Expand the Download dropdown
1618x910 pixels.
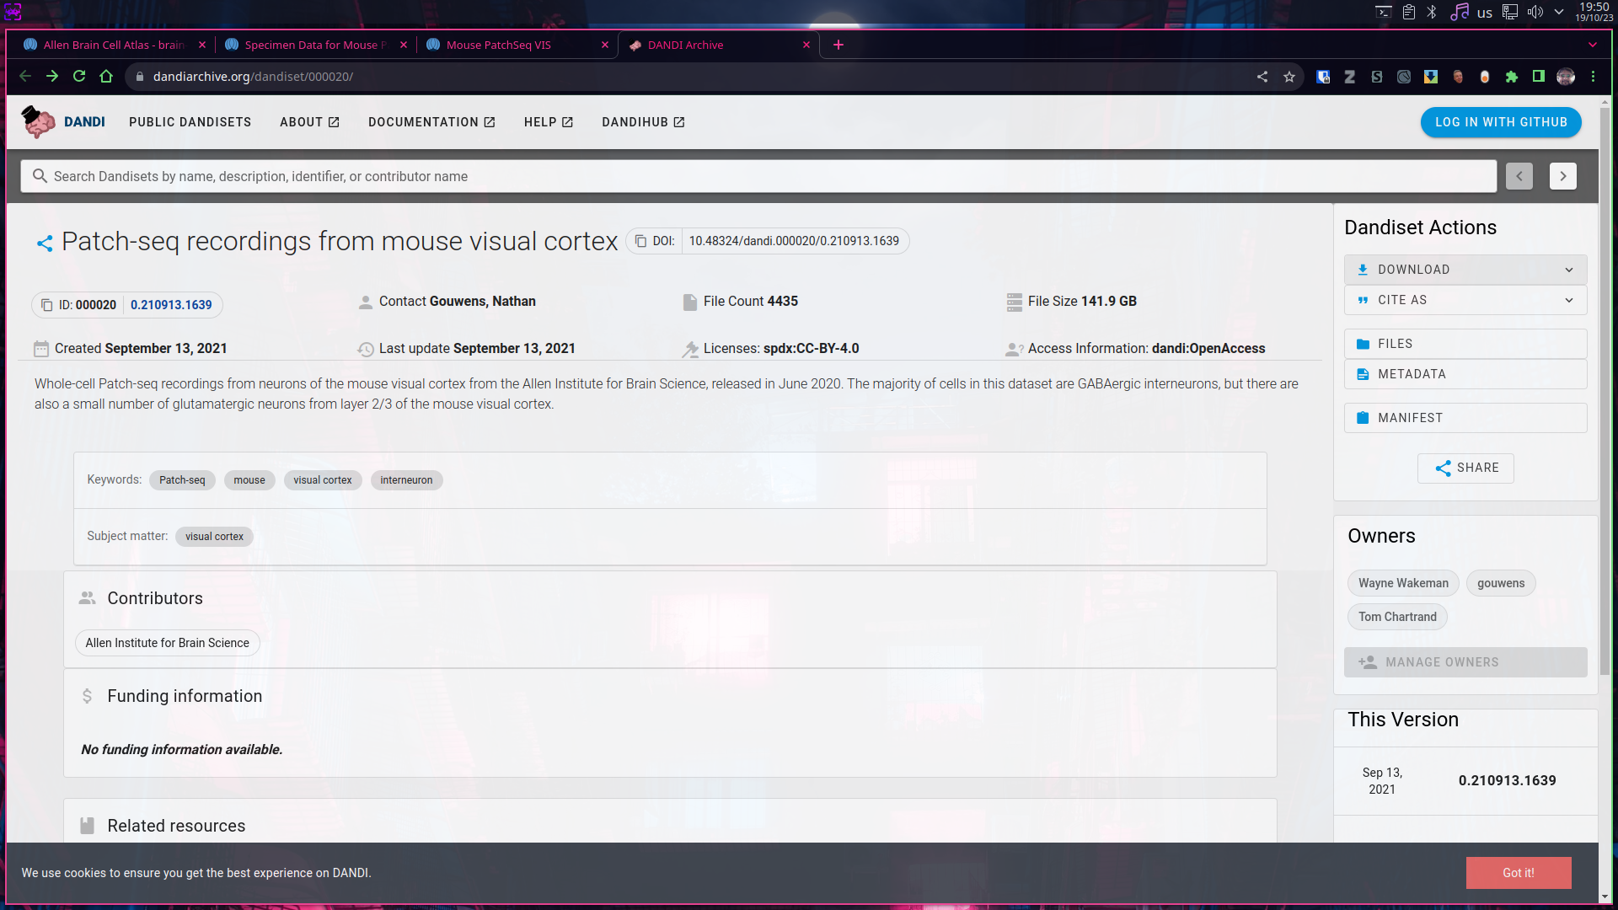point(1465,270)
